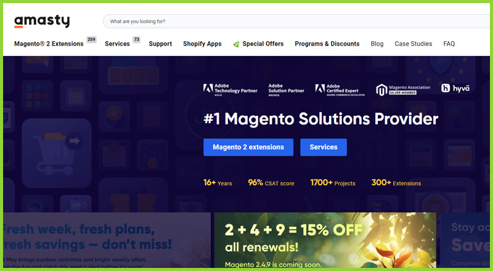Open the '15% OFF all renewals' banner

[325, 240]
